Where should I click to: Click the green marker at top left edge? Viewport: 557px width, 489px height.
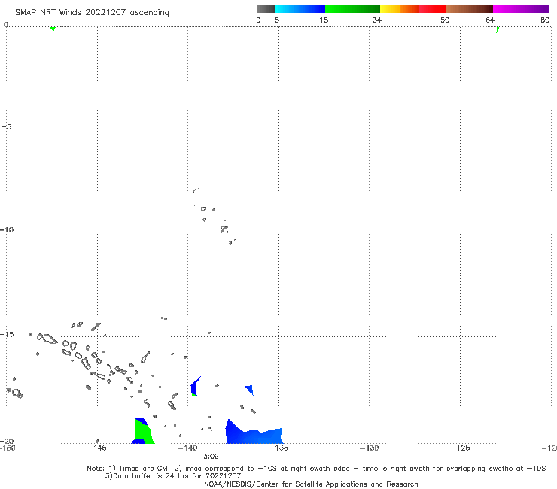pos(53,29)
